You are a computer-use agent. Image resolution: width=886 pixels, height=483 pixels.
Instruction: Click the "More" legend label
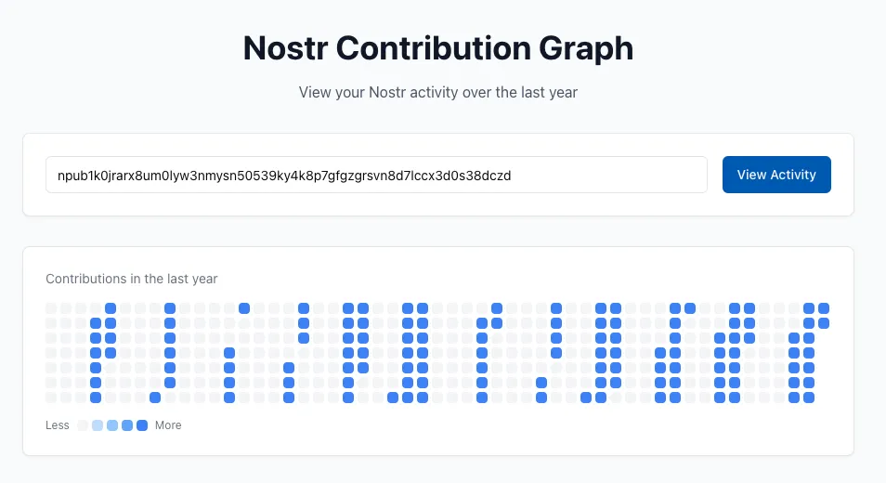168,425
